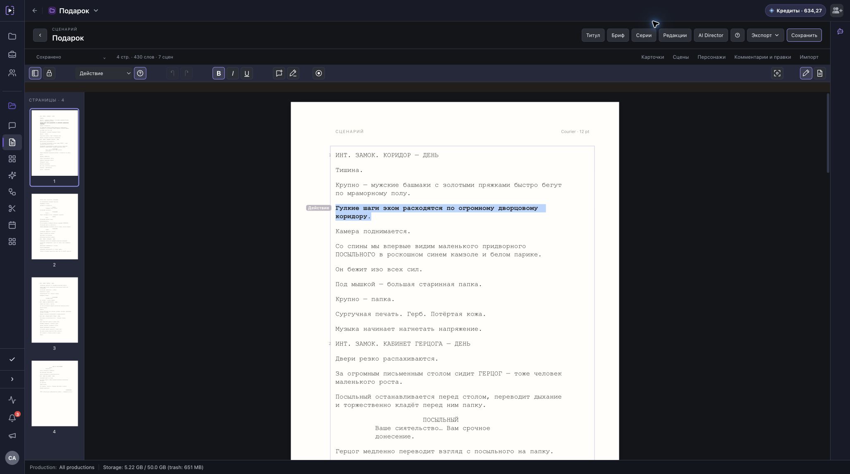Open the sparkle AI icon in sidebar

[x=12, y=175]
